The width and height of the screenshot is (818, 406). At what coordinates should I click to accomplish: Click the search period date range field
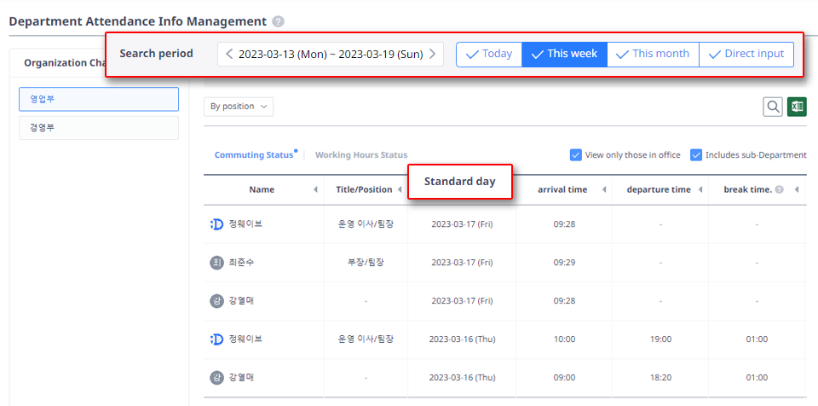click(331, 55)
